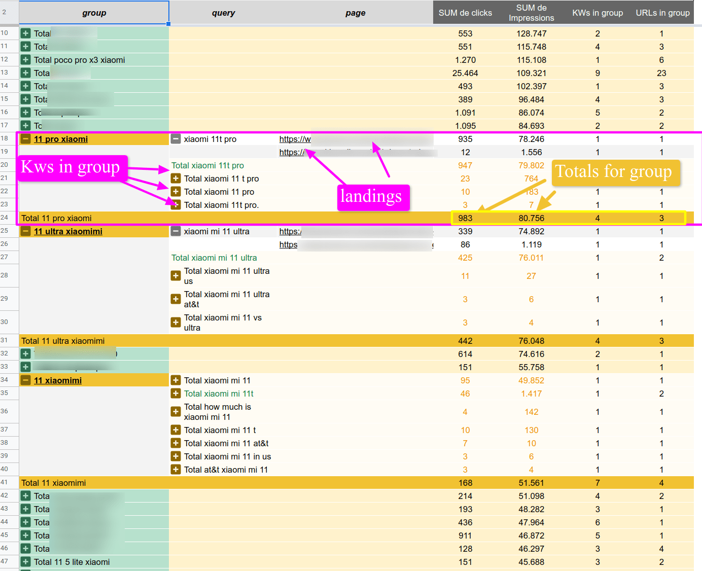Expand the group with 193 clicks
702x571 pixels.
pos(26,509)
